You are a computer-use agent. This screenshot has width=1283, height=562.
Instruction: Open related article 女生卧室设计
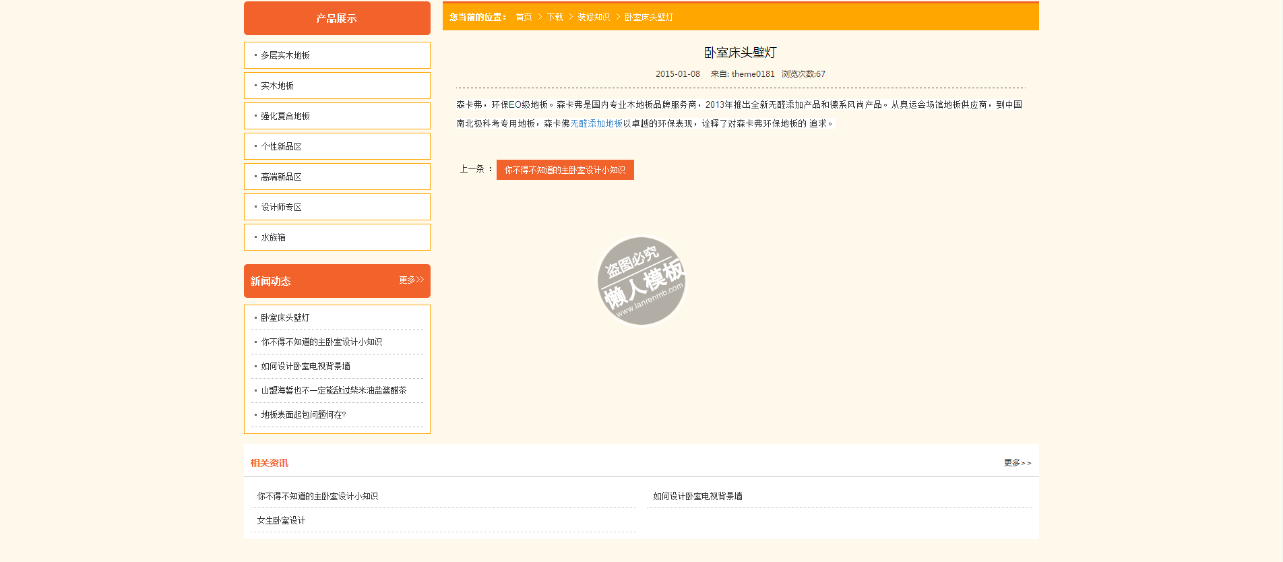click(281, 520)
